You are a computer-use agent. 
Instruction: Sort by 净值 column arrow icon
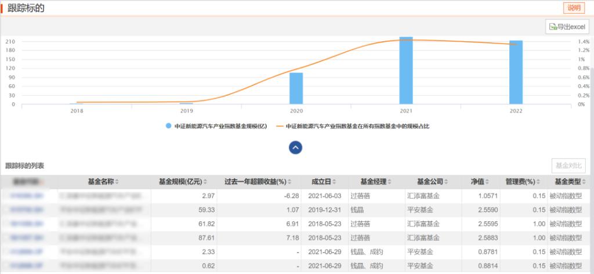point(488,182)
